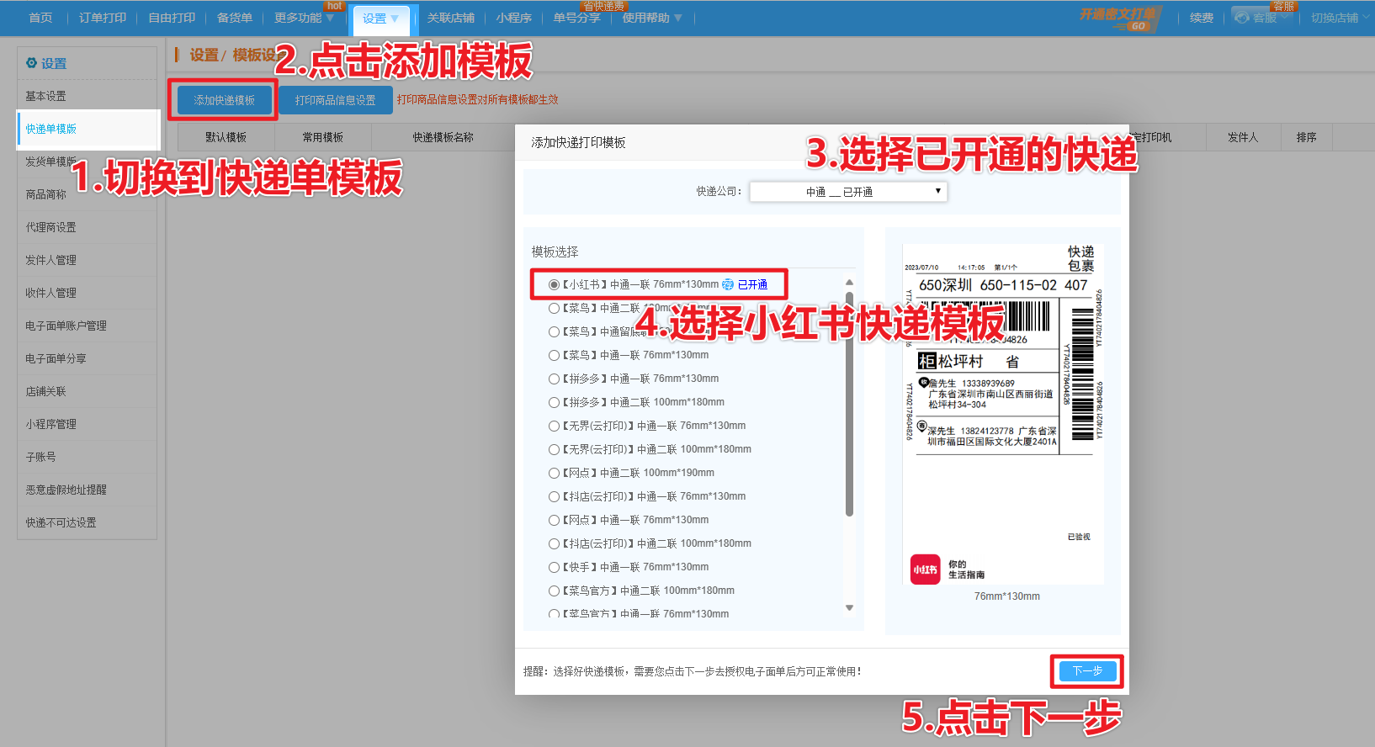Click the template list scroll-down arrow
Image resolution: width=1375 pixels, height=747 pixels.
[x=849, y=607]
